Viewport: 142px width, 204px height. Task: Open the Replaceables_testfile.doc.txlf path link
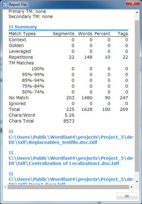pos(72,140)
